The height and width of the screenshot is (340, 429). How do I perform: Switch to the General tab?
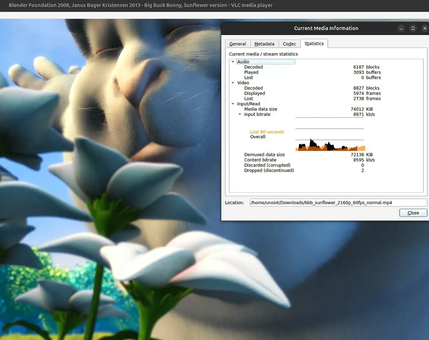(237, 44)
